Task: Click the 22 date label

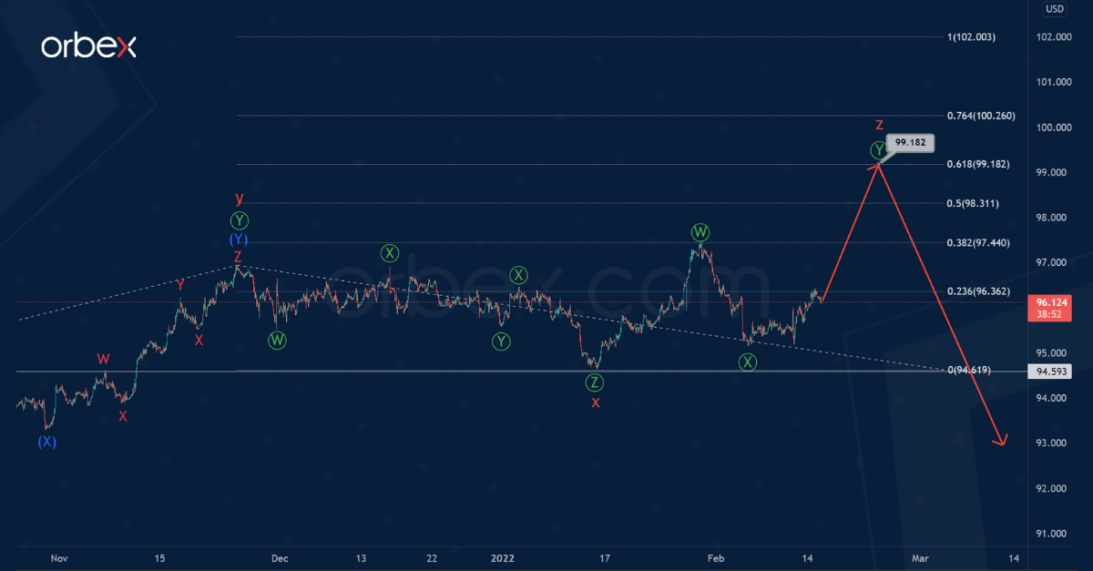Action: [432, 557]
